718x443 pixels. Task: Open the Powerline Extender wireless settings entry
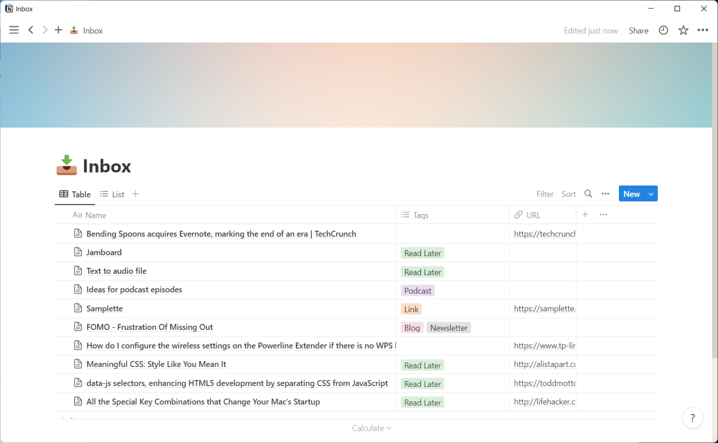click(x=241, y=346)
